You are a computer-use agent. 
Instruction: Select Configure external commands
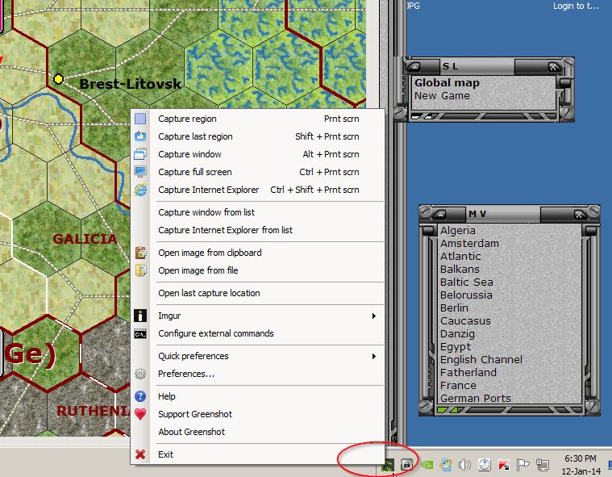(x=257, y=333)
